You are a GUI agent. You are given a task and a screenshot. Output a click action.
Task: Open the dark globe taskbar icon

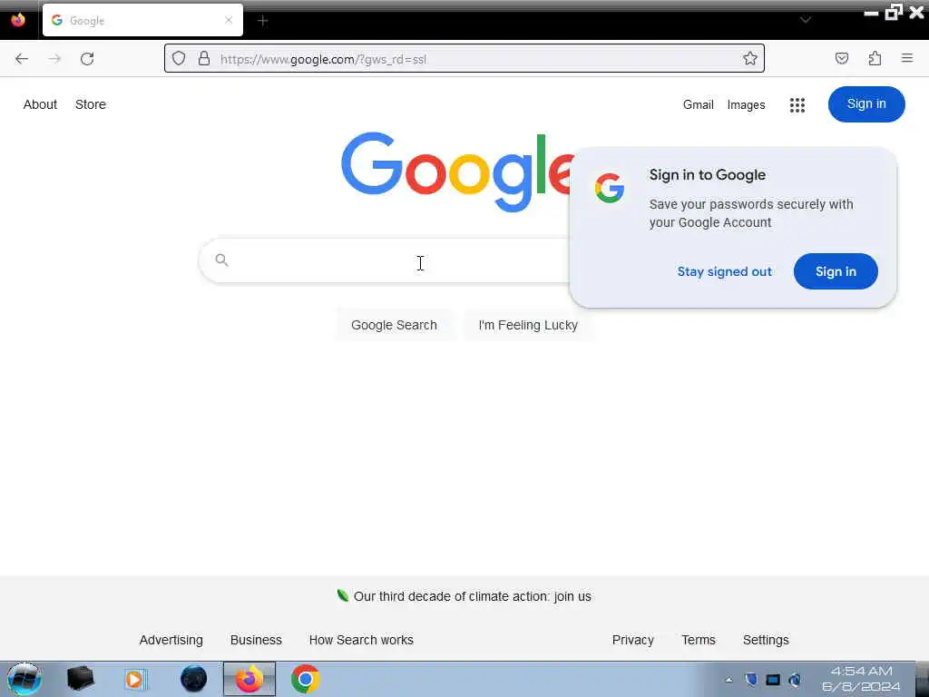coord(194,679)
